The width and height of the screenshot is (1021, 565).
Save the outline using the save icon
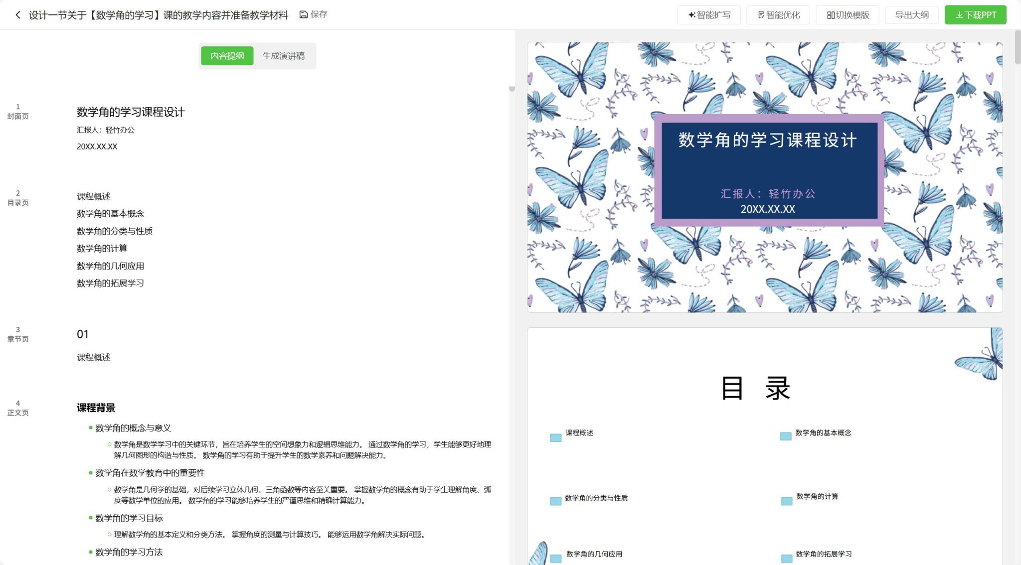(303, 14)
